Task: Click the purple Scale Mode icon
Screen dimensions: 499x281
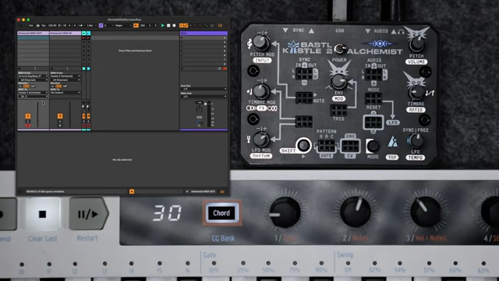Action: [101, 26]
